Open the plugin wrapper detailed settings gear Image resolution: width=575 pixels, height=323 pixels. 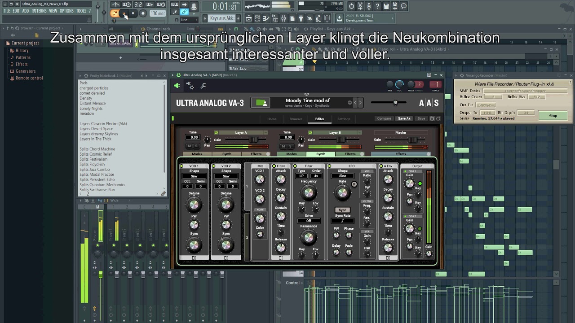190,86
